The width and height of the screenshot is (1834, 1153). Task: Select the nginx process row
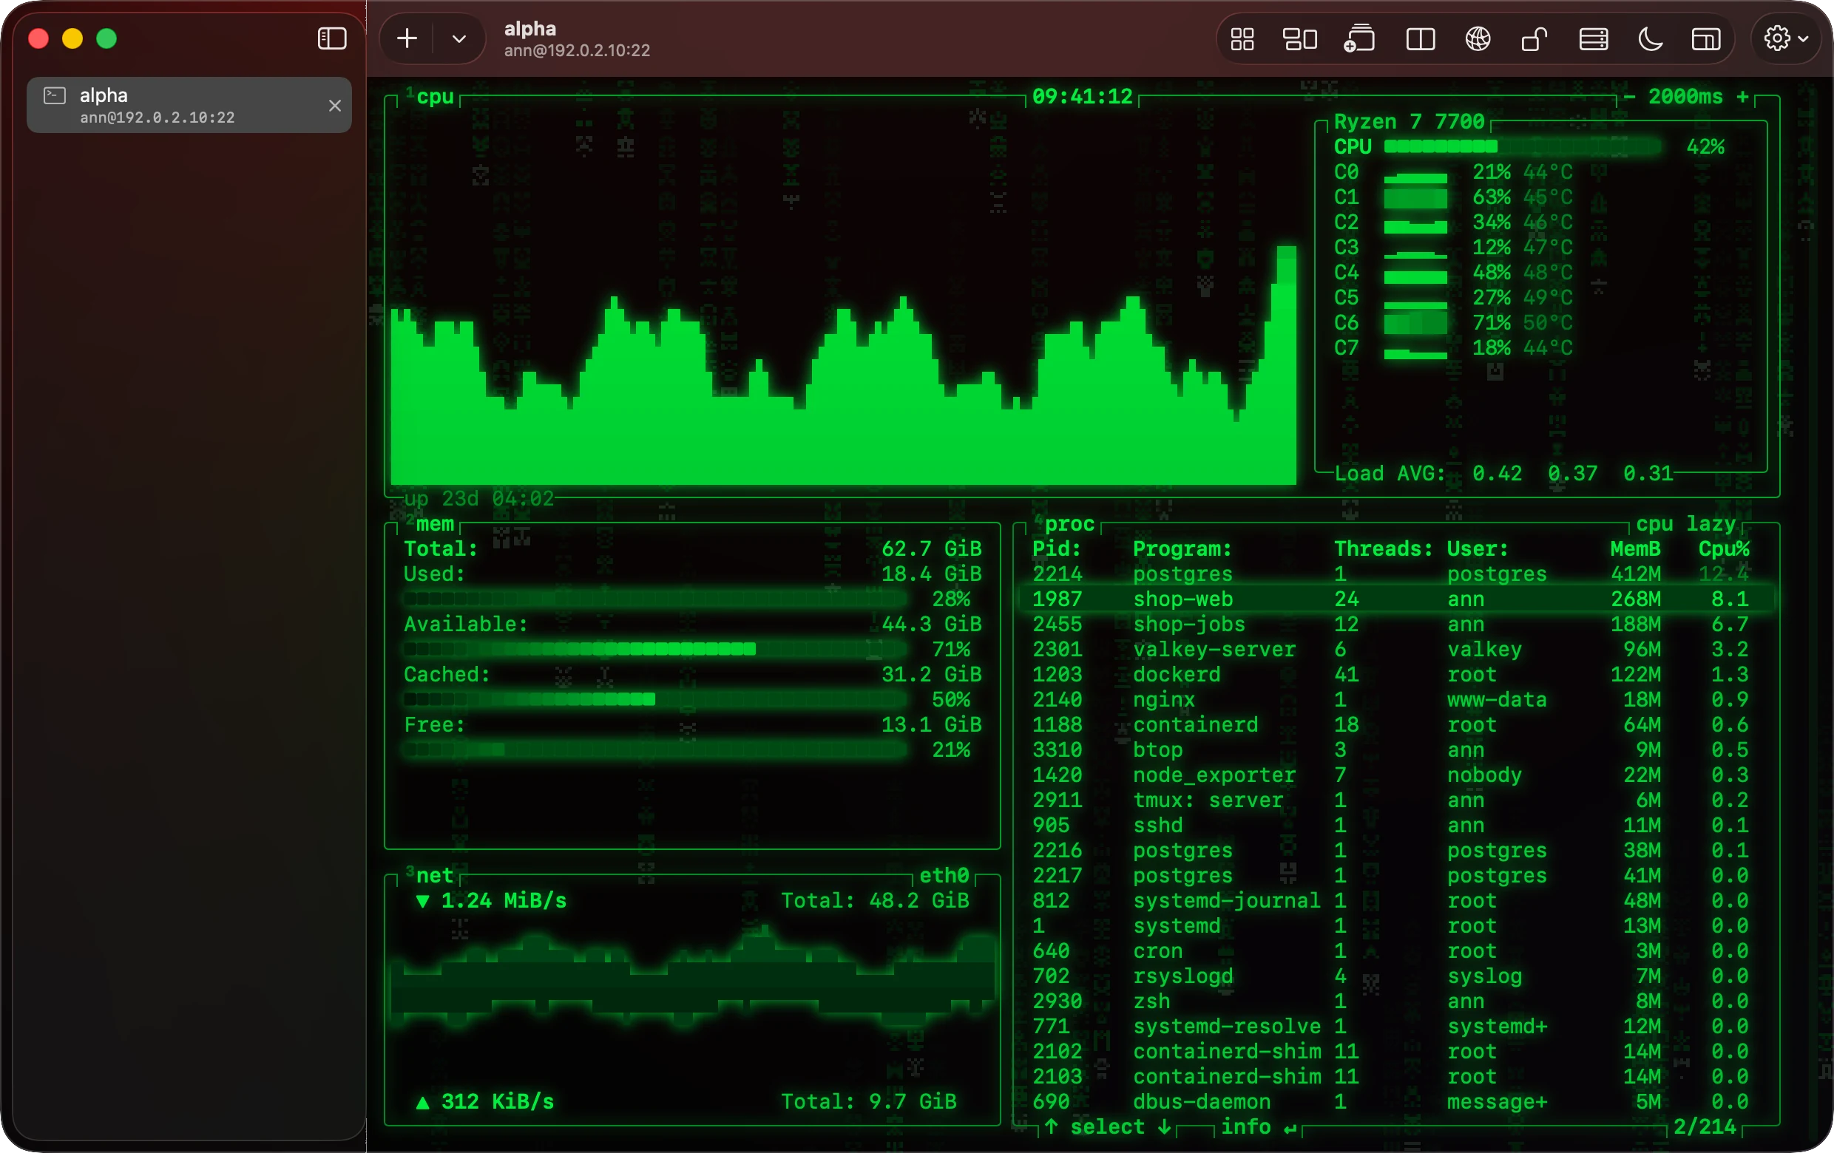pos(1397,699)
